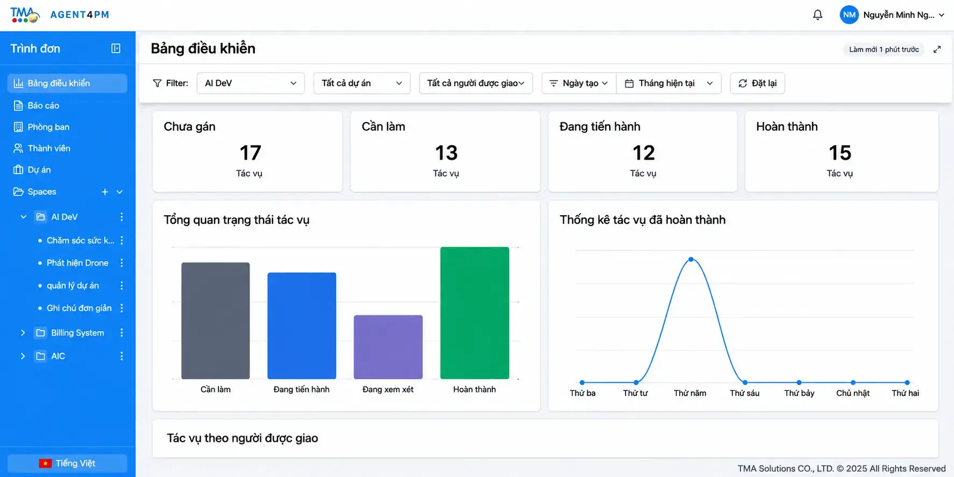This screenshot has width=954, height=477.
Task: Expand dashboard to fullscreen view
Action: click(937, 49)
